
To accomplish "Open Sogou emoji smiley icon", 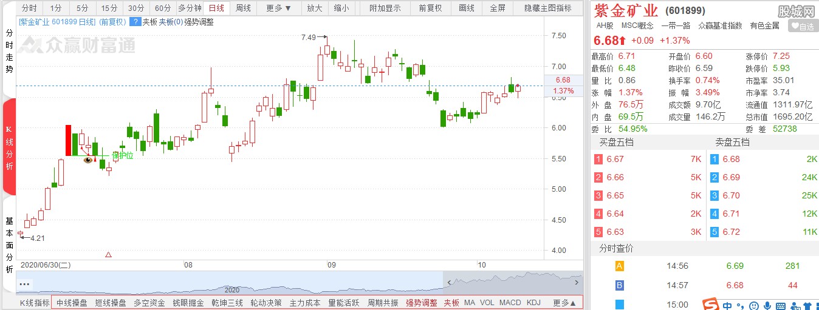I will coord(754,306).
